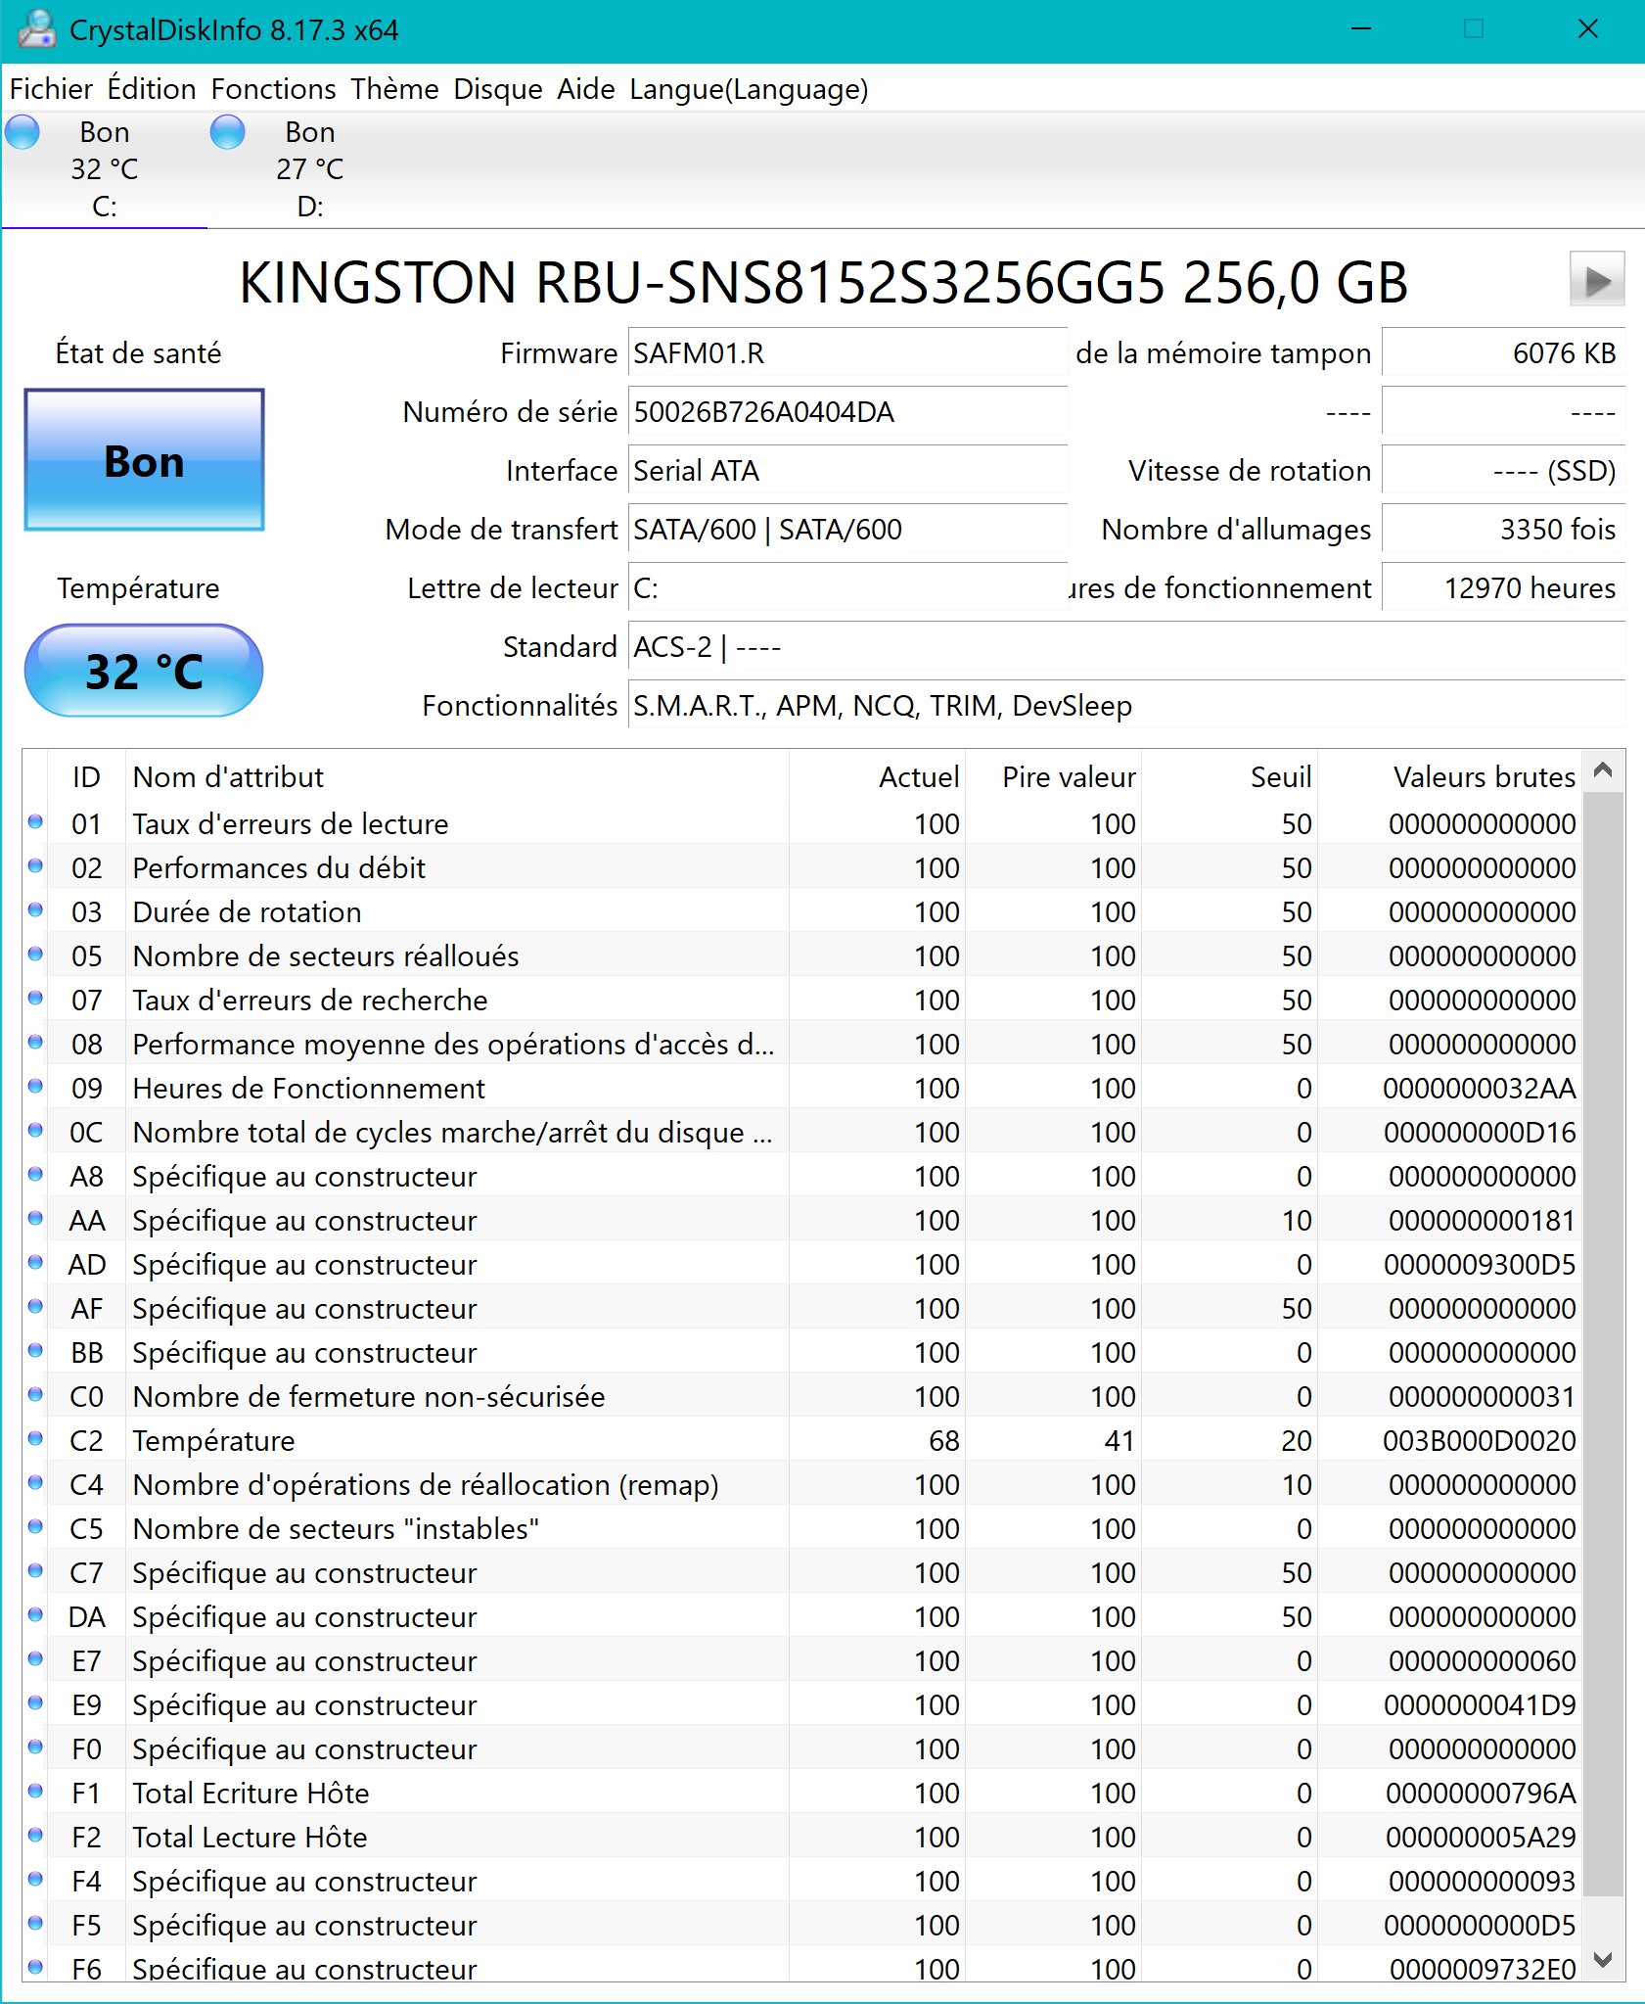Select the Nombre de secteurs réalloués row
The height and width of the screenshot is (2004, 1645).
pyautogui.click(x=802, y=955)
